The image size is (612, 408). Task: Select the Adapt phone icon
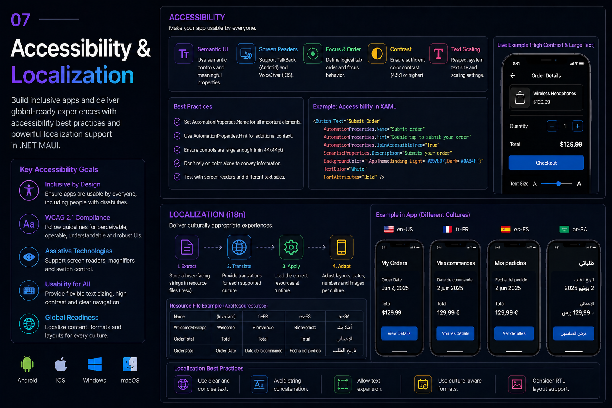point(341,247)
